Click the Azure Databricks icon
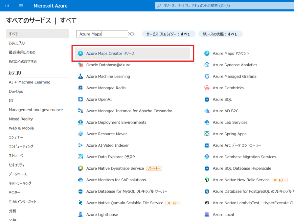Viewport: 294px width, 221px height. coord(207,88)
